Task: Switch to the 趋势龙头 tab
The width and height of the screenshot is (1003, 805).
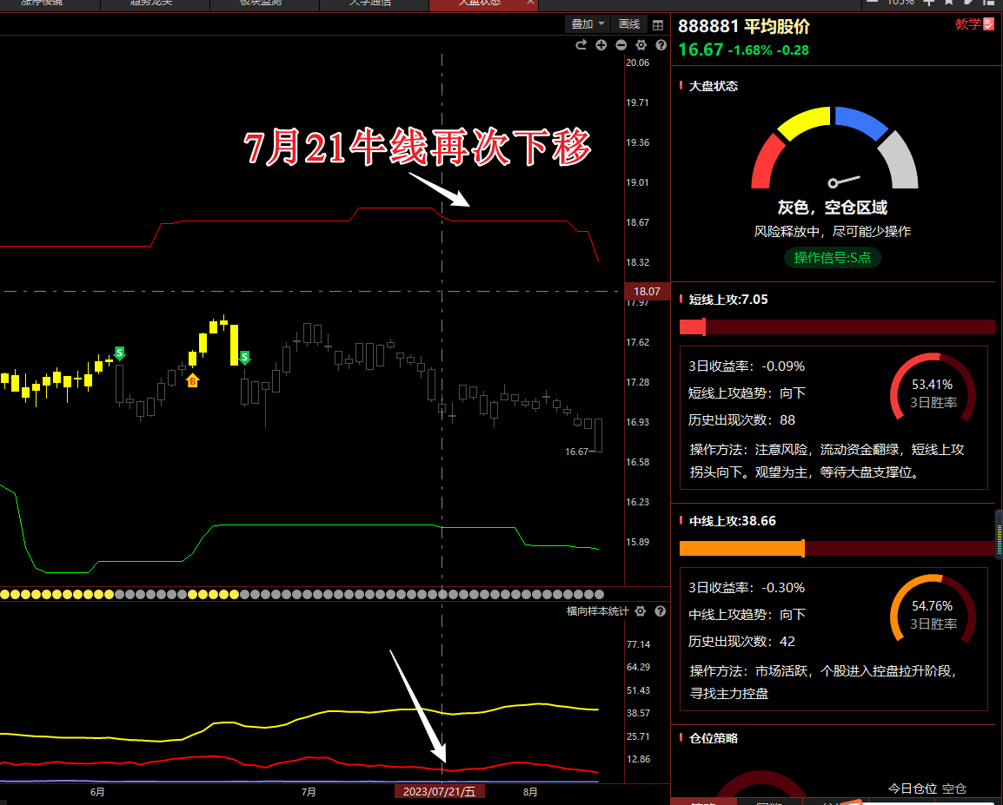Action: [x=151, y=3]
